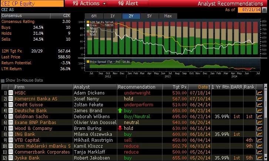Image resolution: width=269 pixels, height=161 pixels.
Task: Show chart for Dom Maklerski mBanku row
Action: 259,146
